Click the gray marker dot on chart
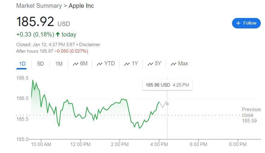The image size is (265, 153). (167, 104)
